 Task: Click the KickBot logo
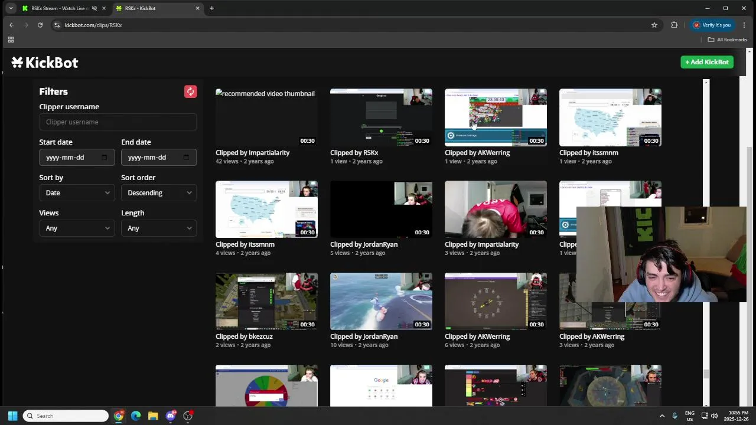tap(45, 63)
